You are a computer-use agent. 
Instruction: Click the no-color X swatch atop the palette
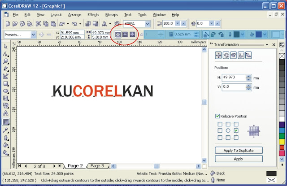pyautogui.click(x=282, y=56)
